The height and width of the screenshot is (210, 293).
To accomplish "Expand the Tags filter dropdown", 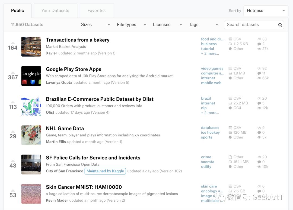I will [203, 25].
